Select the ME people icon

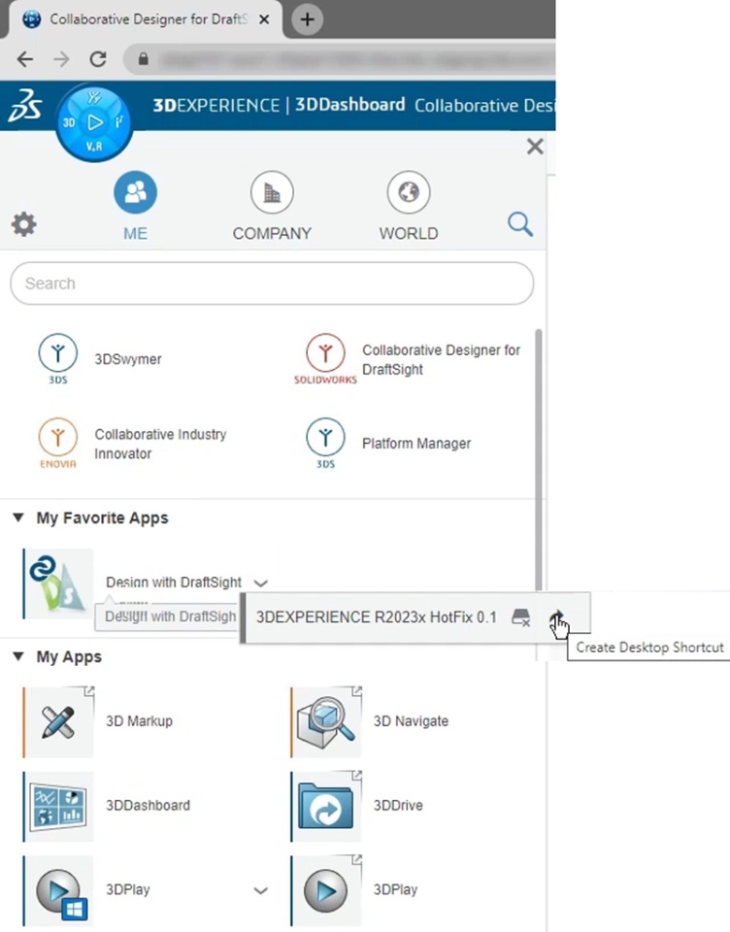tap(136, 192)
